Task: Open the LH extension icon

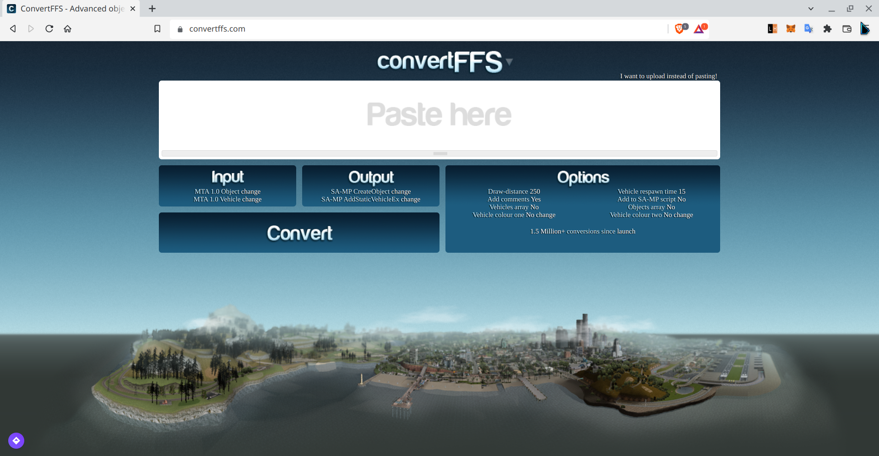Action: (772, 29)
